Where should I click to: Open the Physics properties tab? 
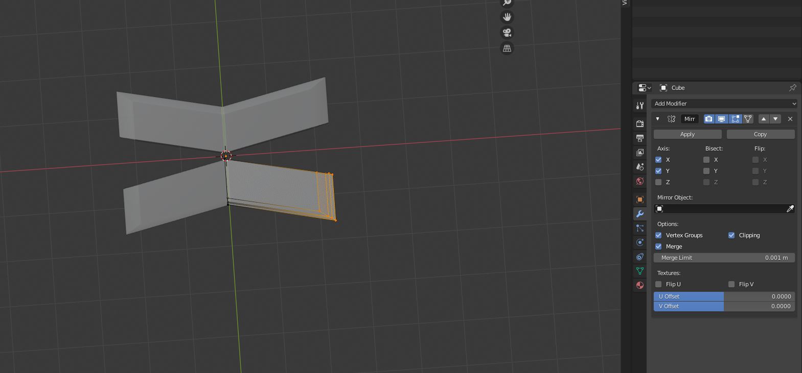(x=640, y=242)
